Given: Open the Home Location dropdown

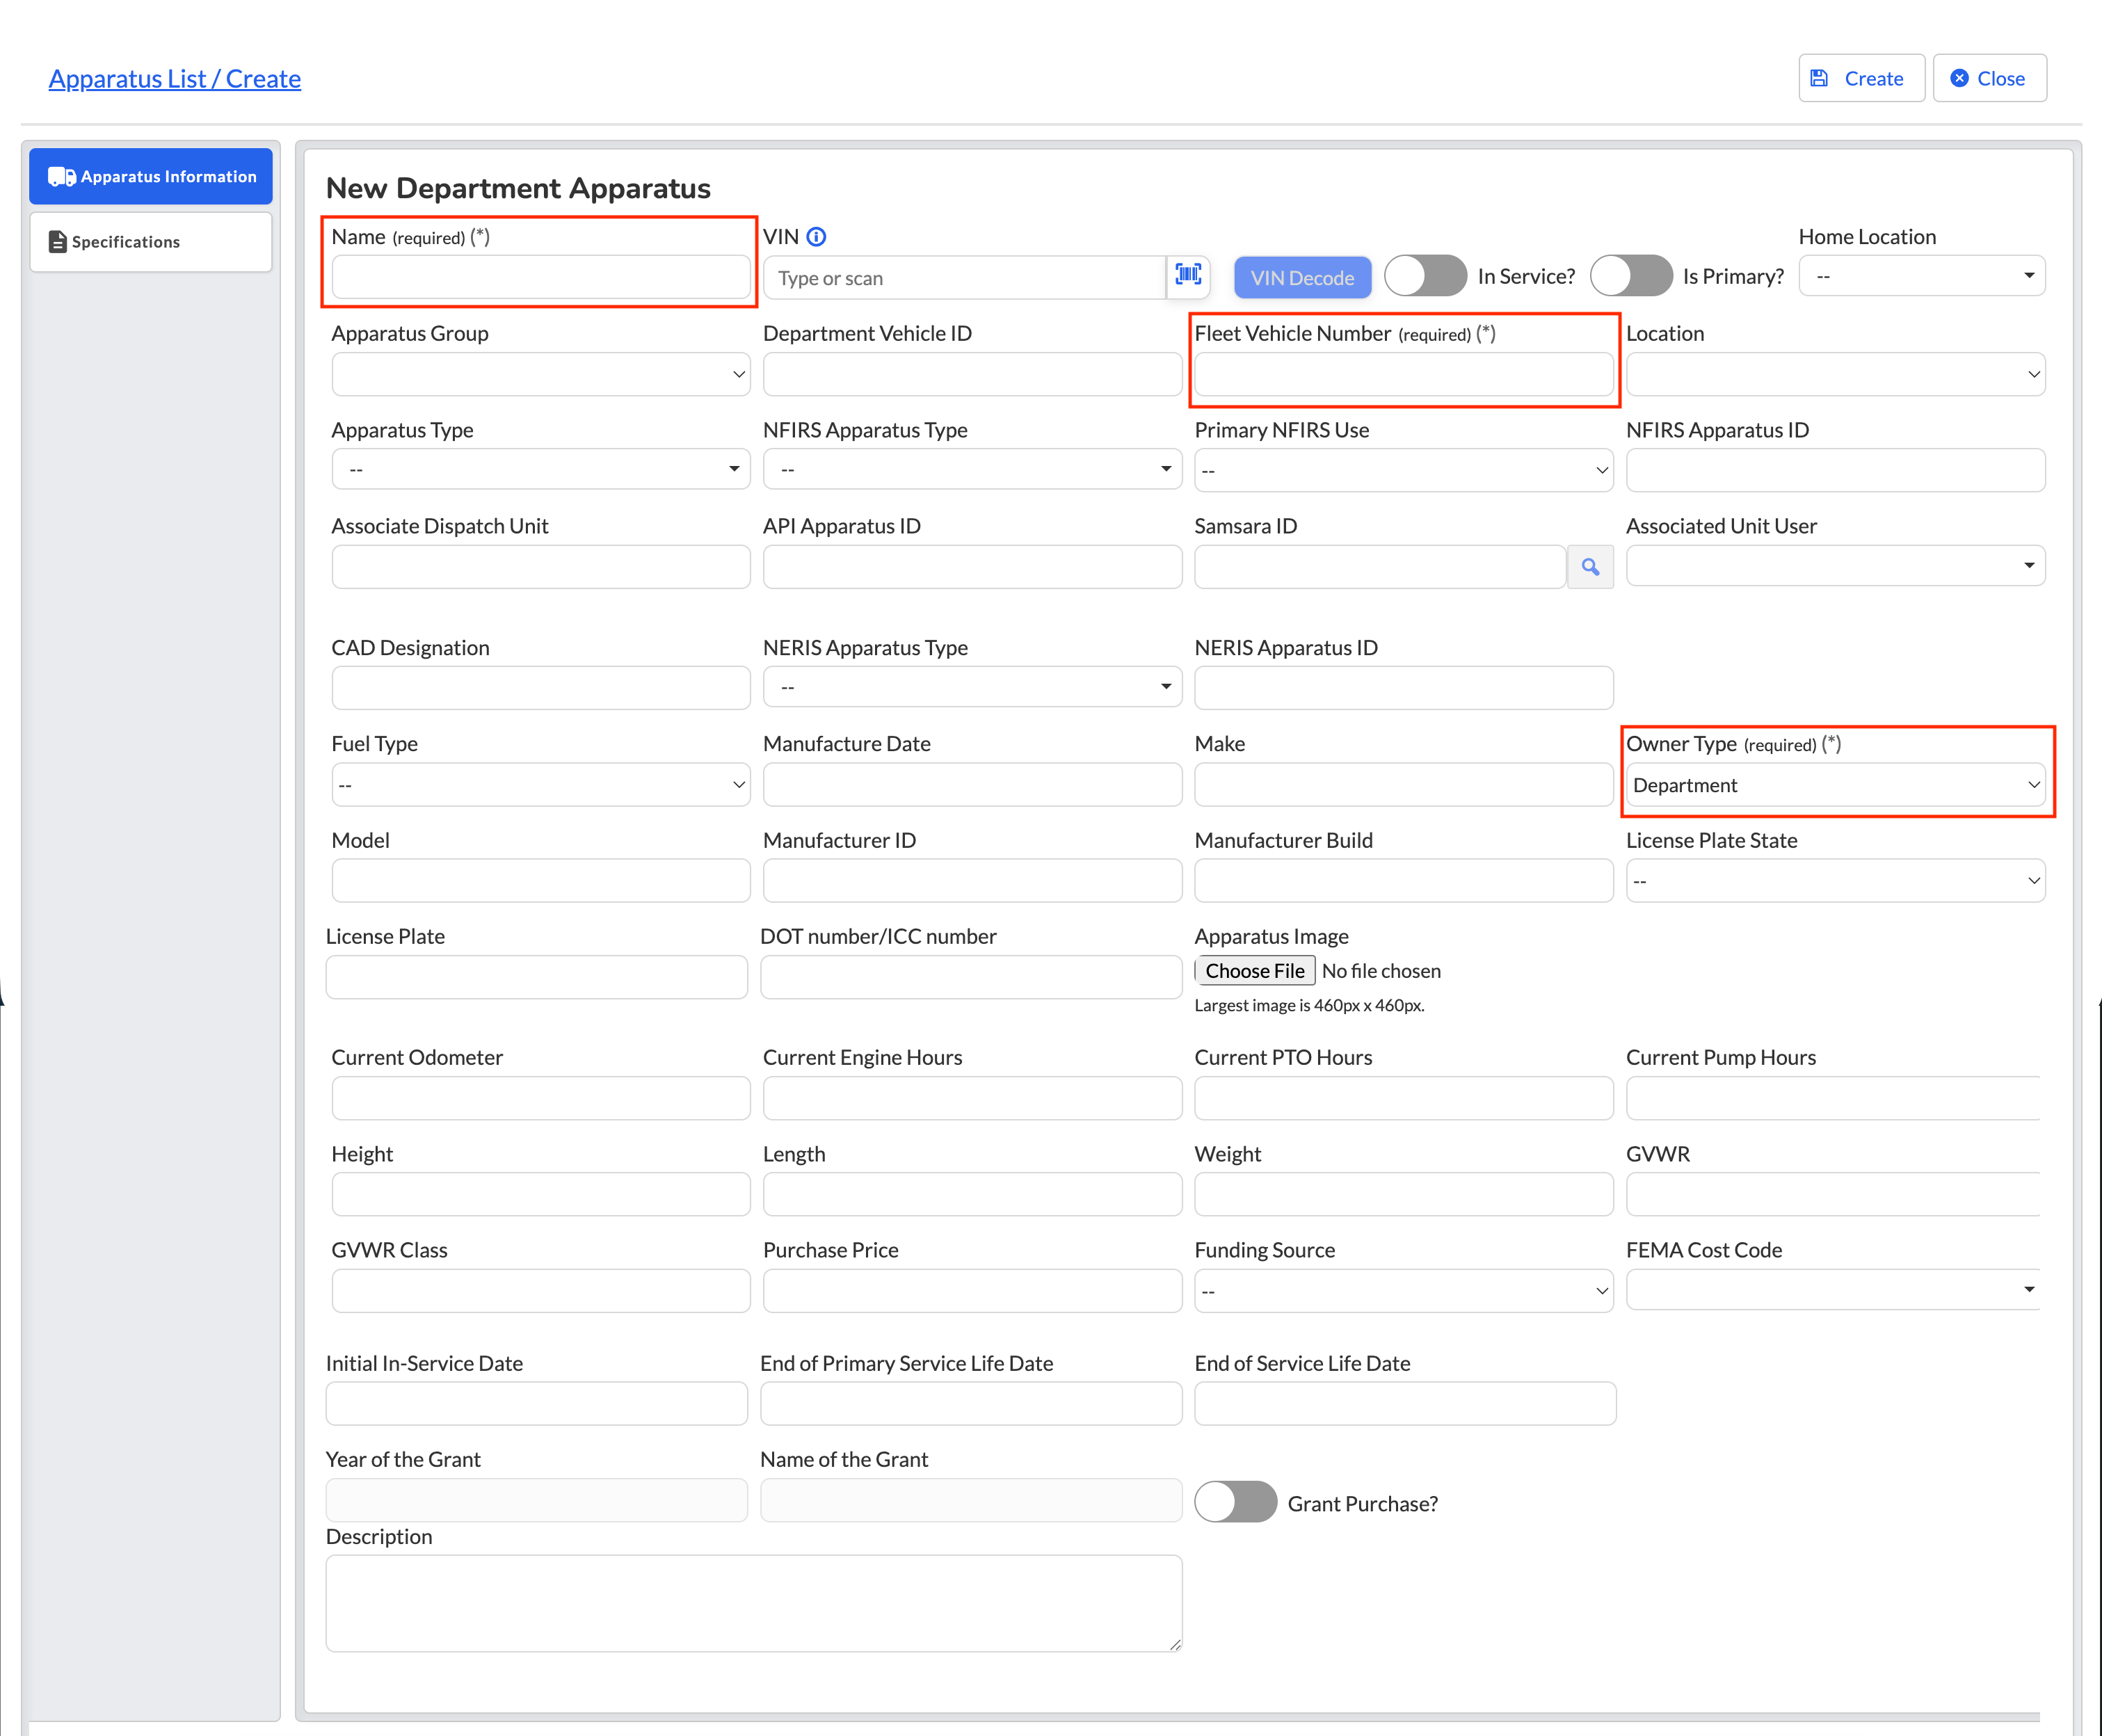Looking at the screenshot, I should (1921, 276).
